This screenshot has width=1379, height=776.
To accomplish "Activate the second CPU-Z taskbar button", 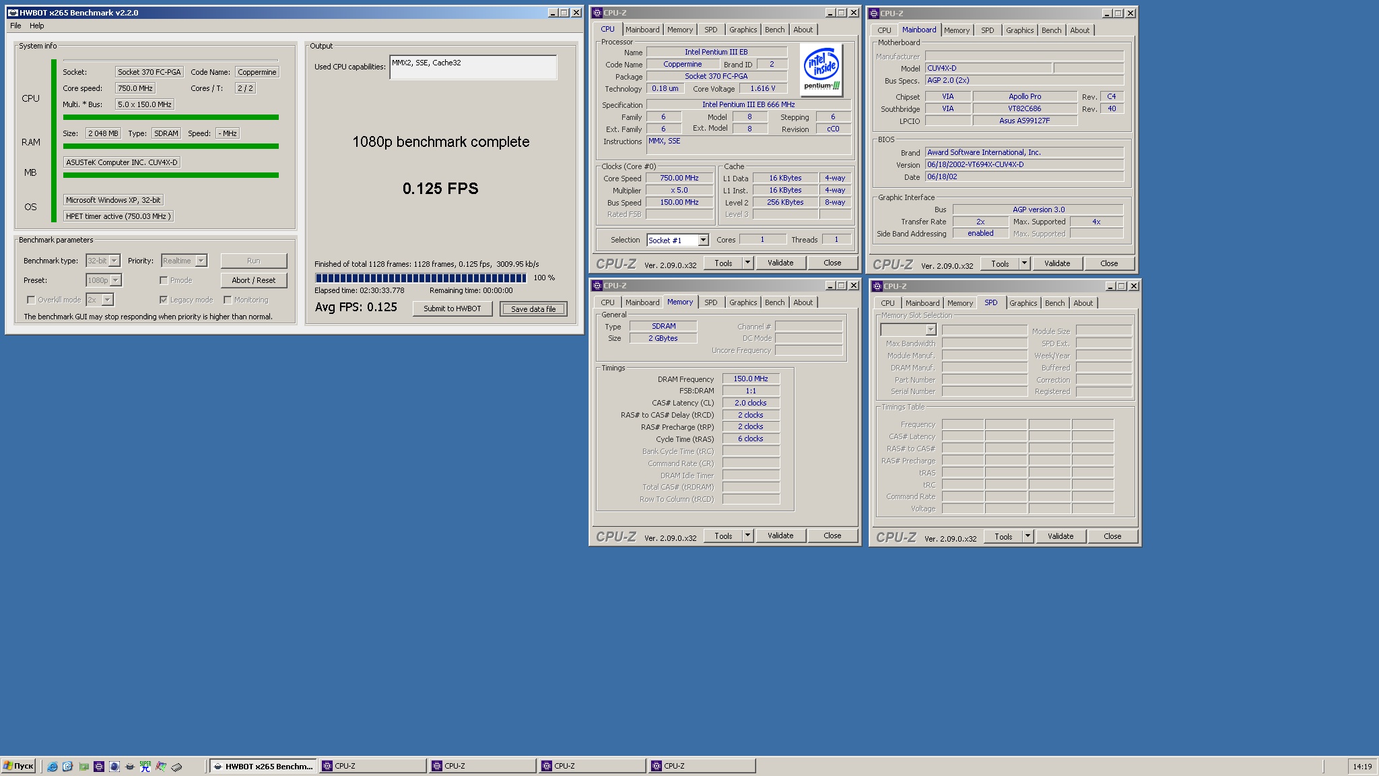I will tap(483, 766).
